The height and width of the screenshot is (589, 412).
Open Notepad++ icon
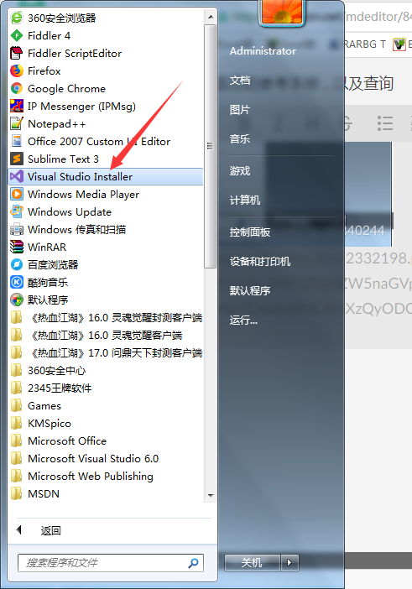17,123
